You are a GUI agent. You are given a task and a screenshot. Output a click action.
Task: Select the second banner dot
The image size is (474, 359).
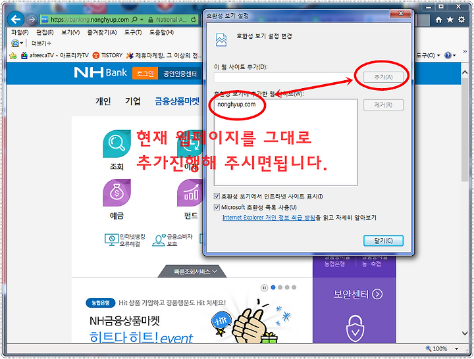coord(280,287)
